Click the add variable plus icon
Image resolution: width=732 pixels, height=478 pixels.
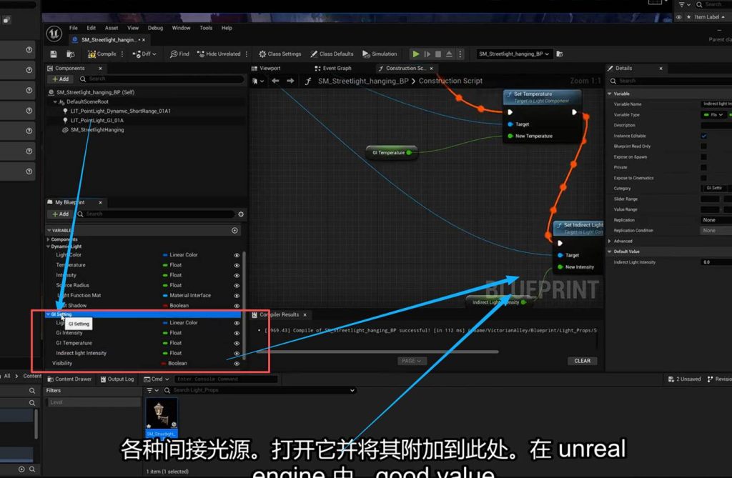pos(234,231)
